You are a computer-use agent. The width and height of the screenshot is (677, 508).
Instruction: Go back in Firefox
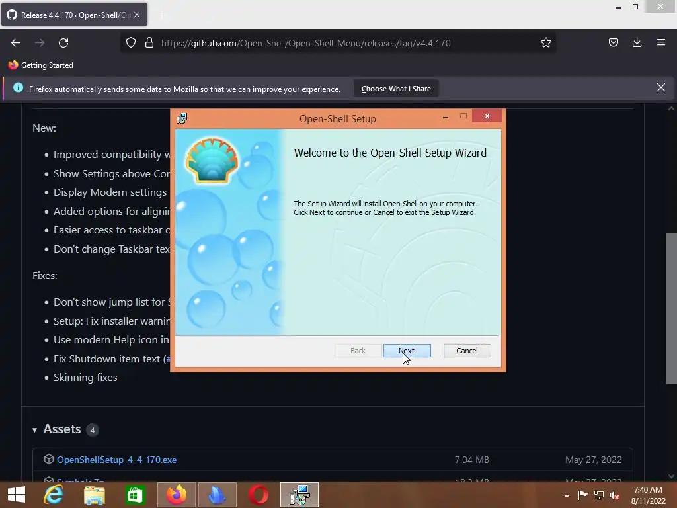pos(16,43)
